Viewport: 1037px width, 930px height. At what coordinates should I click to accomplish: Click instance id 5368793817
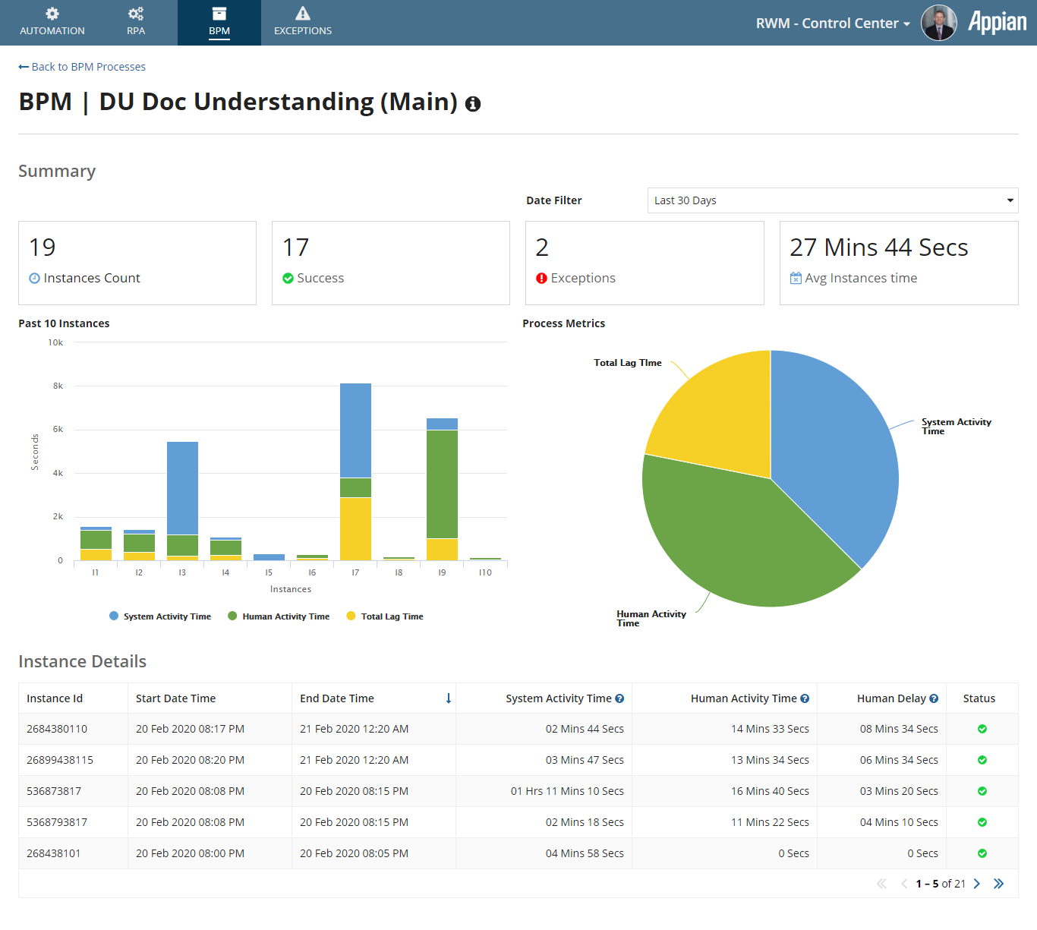pyautogui.click(x=57, y=822)
